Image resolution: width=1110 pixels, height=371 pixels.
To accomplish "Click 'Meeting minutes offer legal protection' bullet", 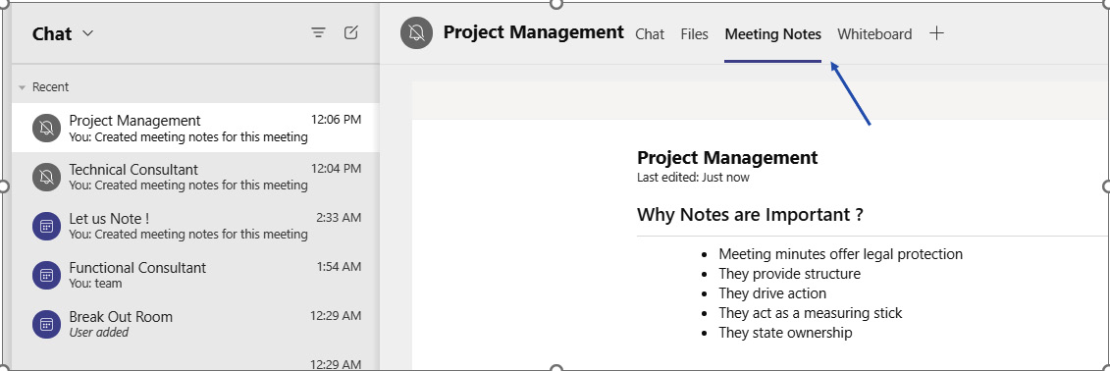I will click(x=840, y=254).
